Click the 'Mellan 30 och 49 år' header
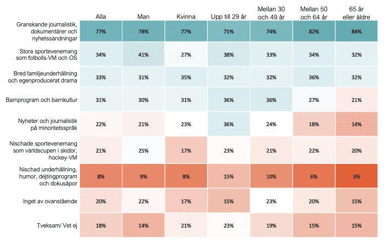392x248 pixels. [271, 12]
